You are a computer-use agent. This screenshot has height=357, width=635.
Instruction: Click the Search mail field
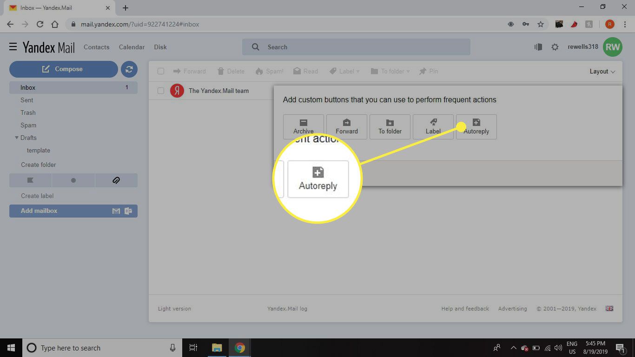coord(356,47)
